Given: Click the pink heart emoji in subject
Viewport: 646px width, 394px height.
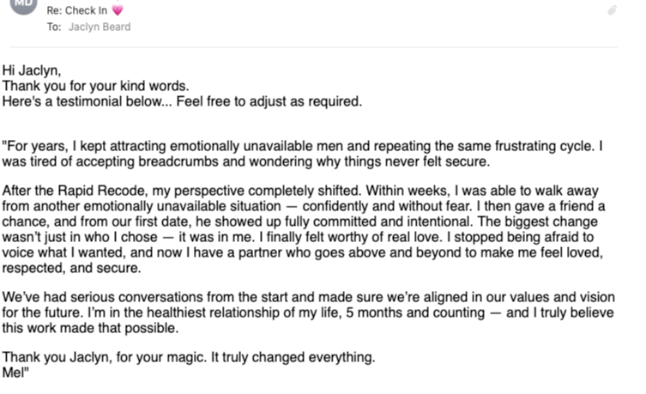Looking at the screenshot, I should coord(117,10).
